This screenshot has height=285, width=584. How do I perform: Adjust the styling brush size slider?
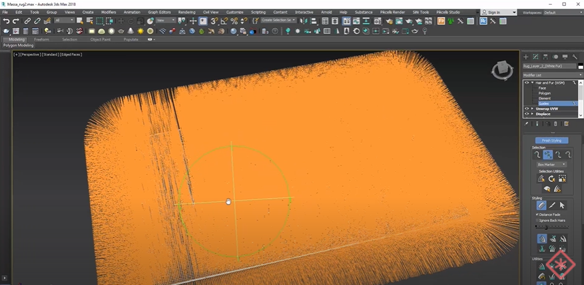pyautogui.click(x=547, y=227)
